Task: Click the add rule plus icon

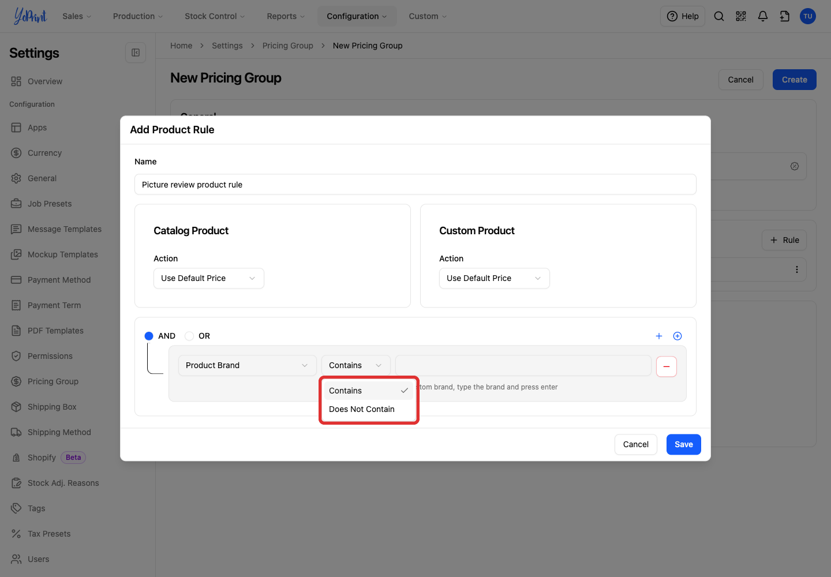Action: point(659,336)
